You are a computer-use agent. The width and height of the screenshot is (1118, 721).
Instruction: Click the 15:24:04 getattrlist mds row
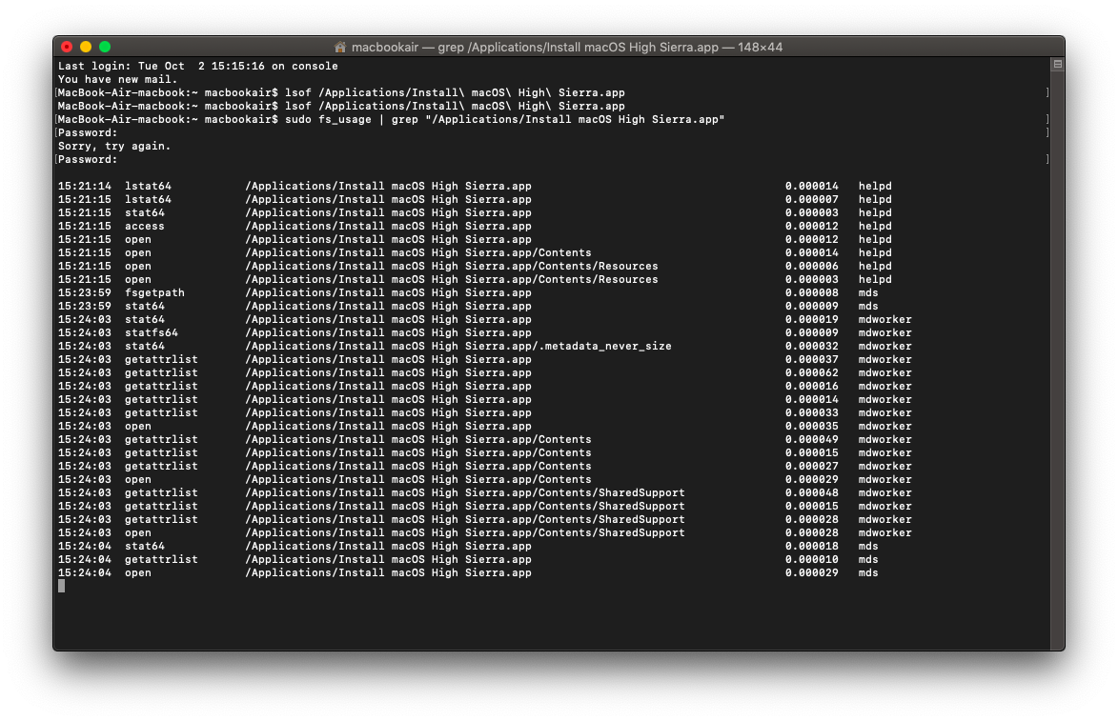468,559
